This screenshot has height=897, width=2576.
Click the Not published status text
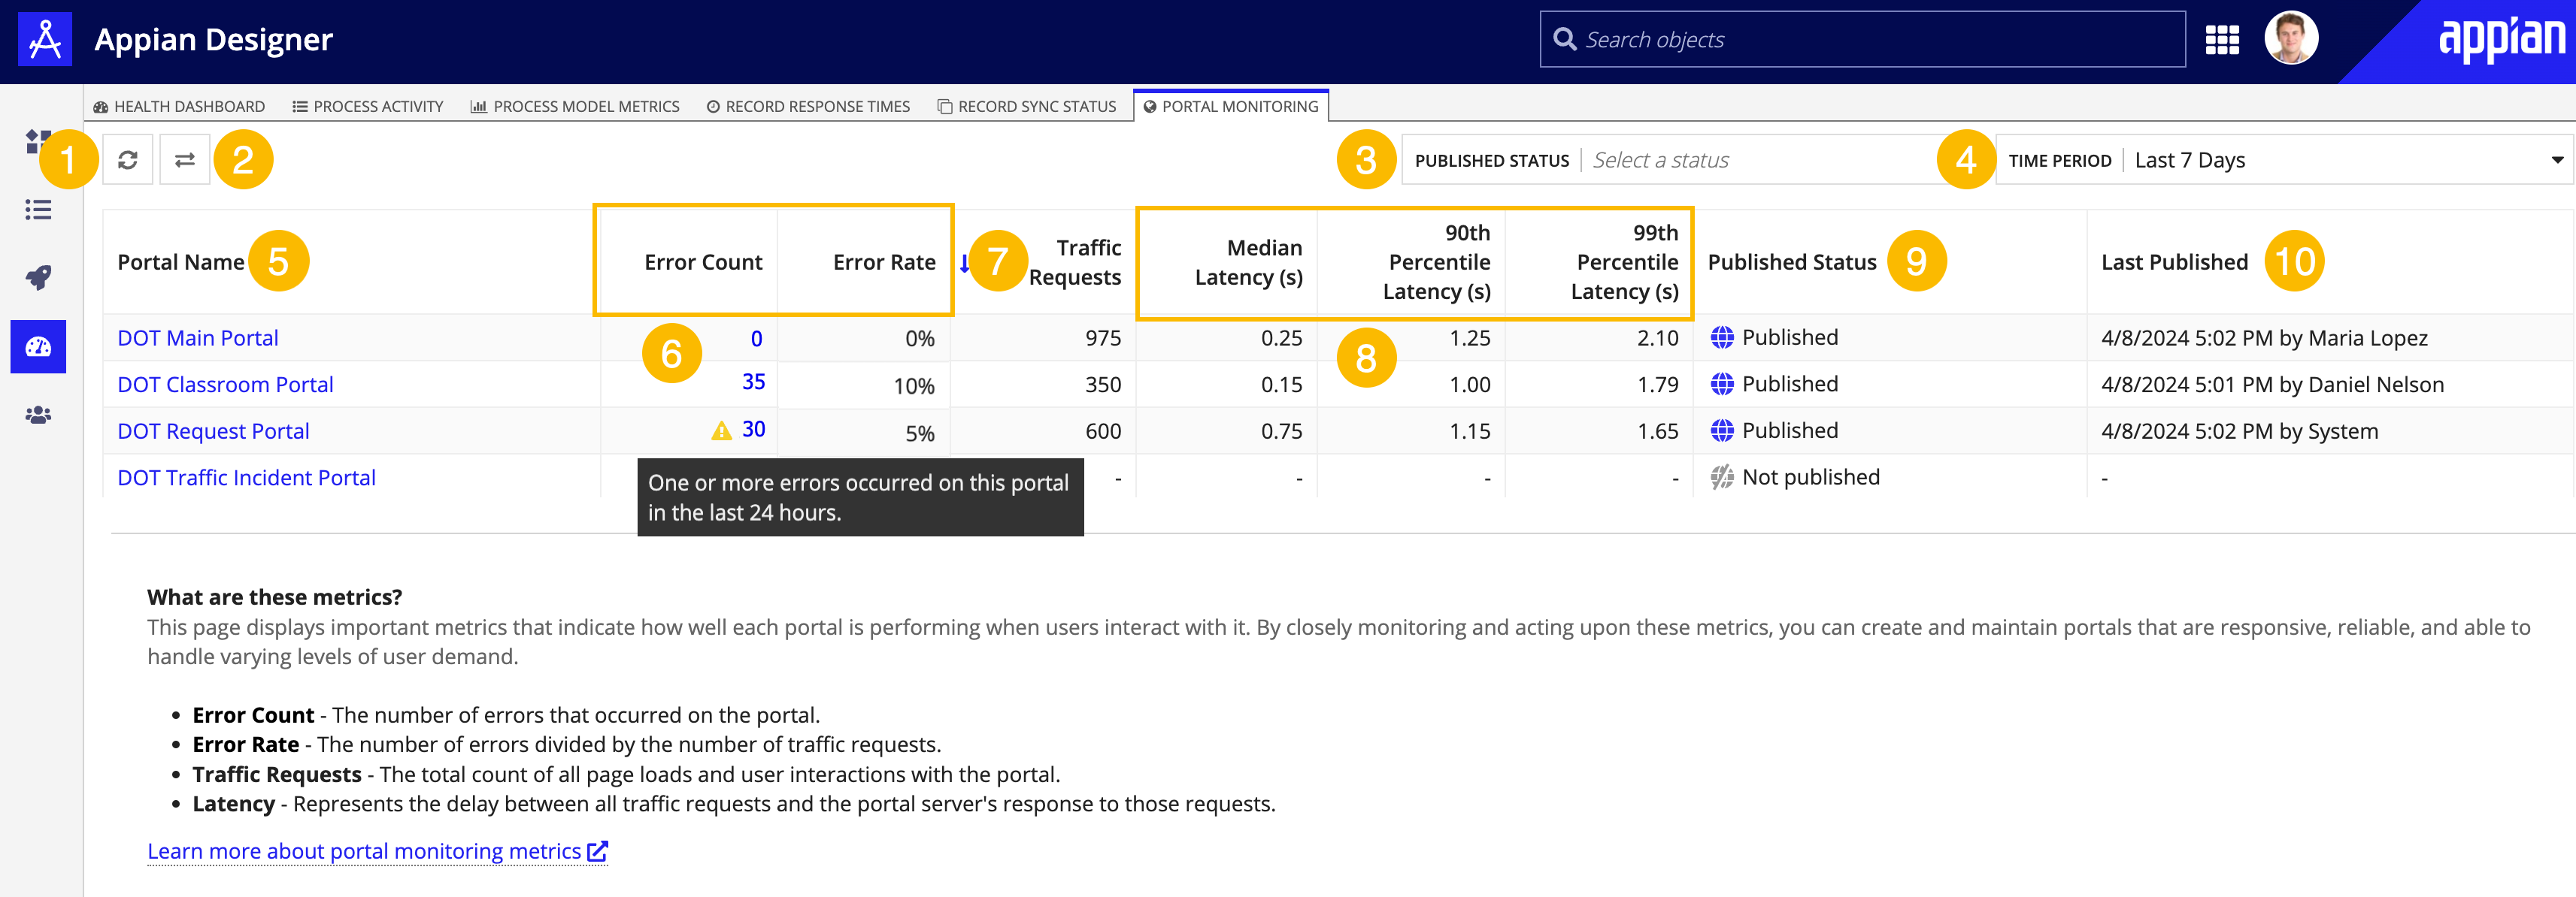[1810, 478]
